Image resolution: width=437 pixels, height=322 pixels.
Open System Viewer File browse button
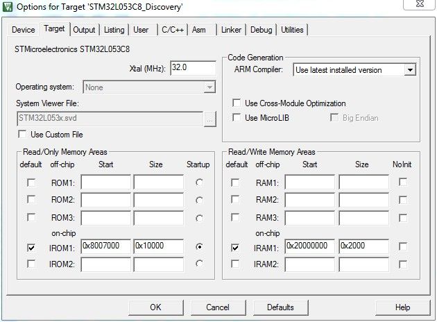click(210, 119)
